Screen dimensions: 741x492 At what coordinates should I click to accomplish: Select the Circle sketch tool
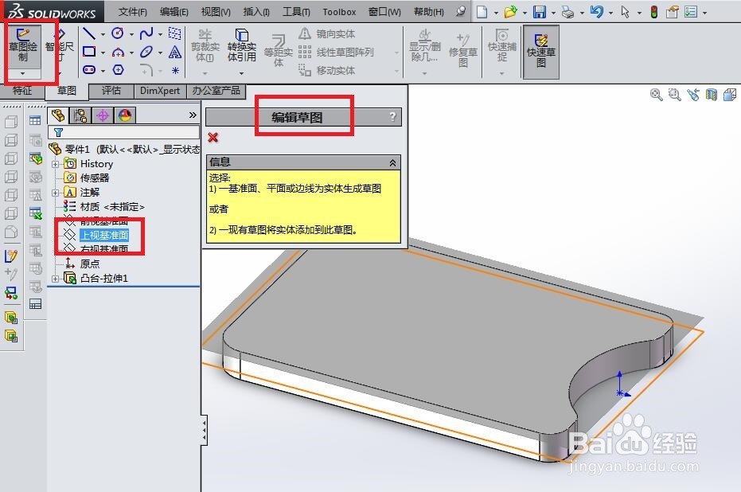[x=119, y=33]
